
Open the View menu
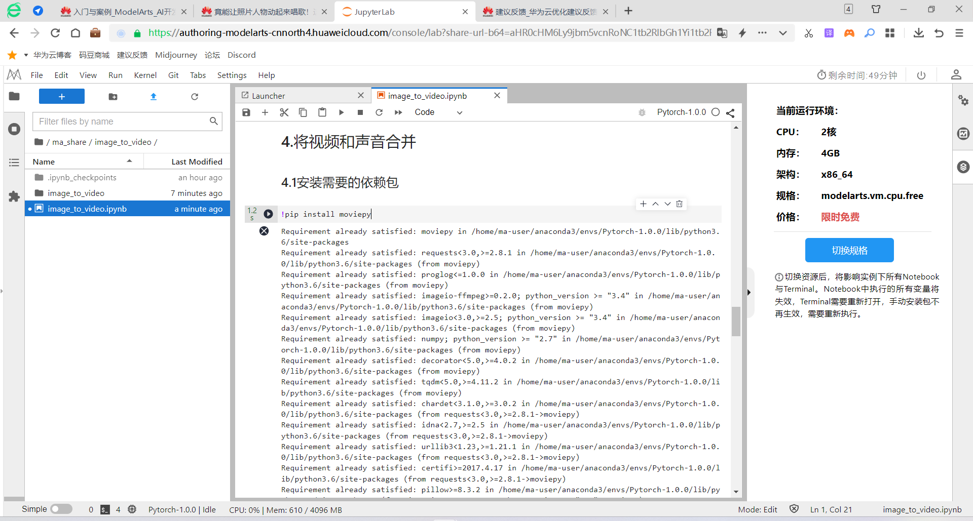[88, 75]
